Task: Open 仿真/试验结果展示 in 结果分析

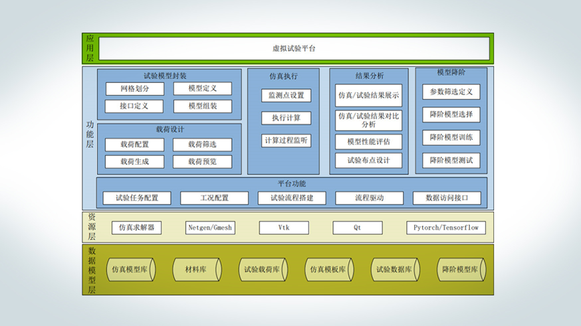Action: pyautogui.click(x=368, y=96)
